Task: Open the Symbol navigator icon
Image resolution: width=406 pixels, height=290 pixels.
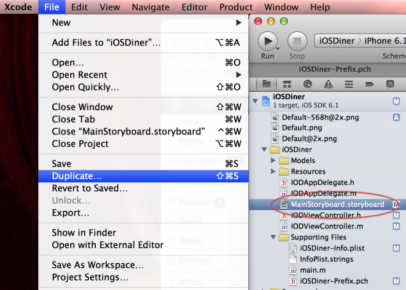Action: click(287, 84)
